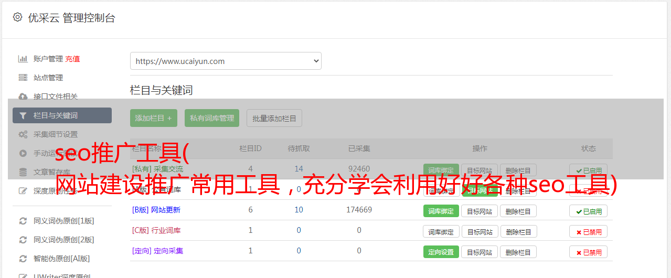Click 删除栏目 in 采集交流 row

click(518, 170)
